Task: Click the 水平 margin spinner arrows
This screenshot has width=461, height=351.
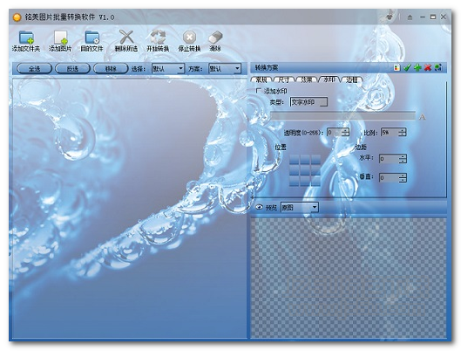Action: (x=403, y=159)
